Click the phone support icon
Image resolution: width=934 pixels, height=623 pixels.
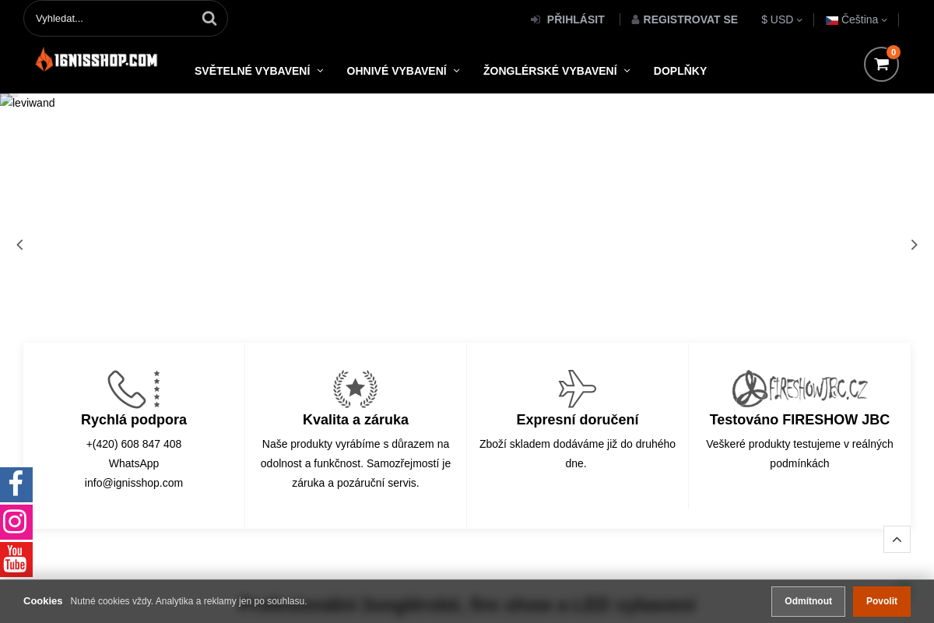click(x=134, y=389)
